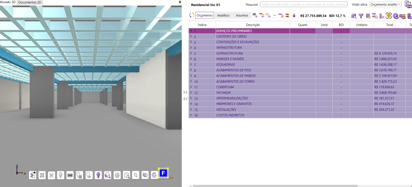Screen dimensions: 412x187
Task: Click the down arrow icon before the total
Action: (294, 16)
